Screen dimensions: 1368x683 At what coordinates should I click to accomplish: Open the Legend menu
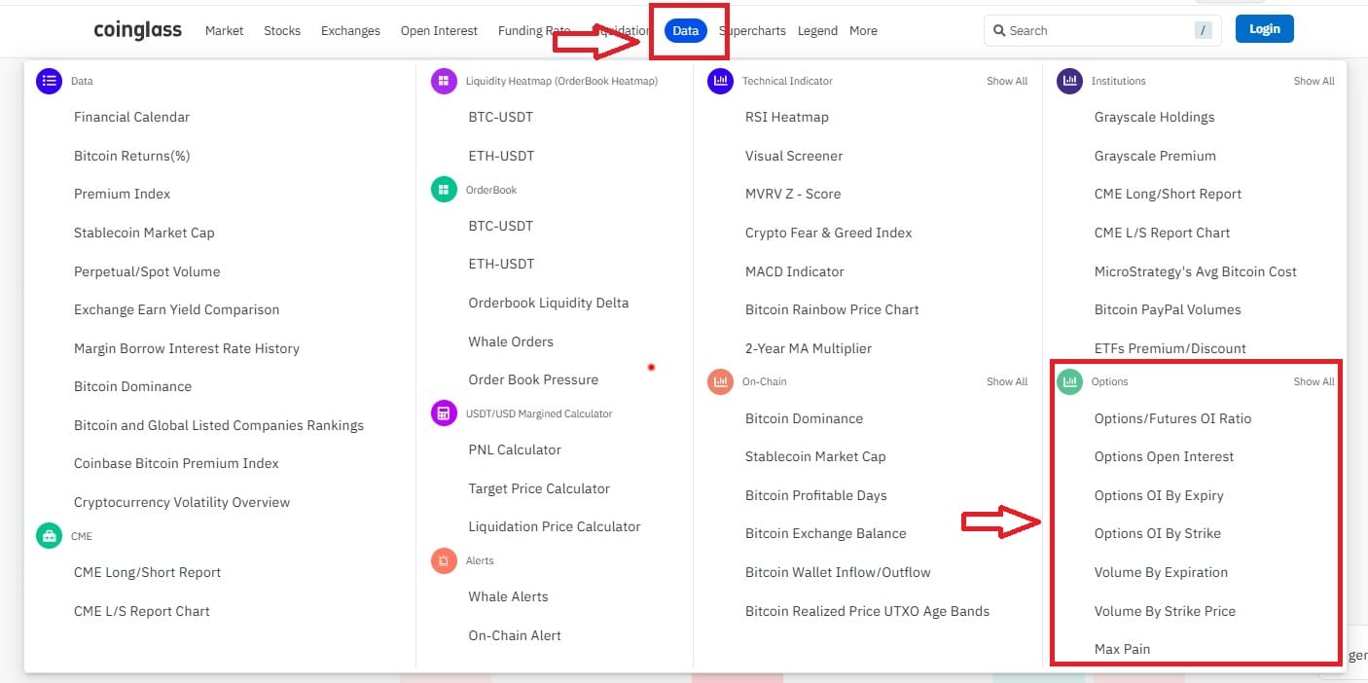pyautogui.click(x=817, y=31)
